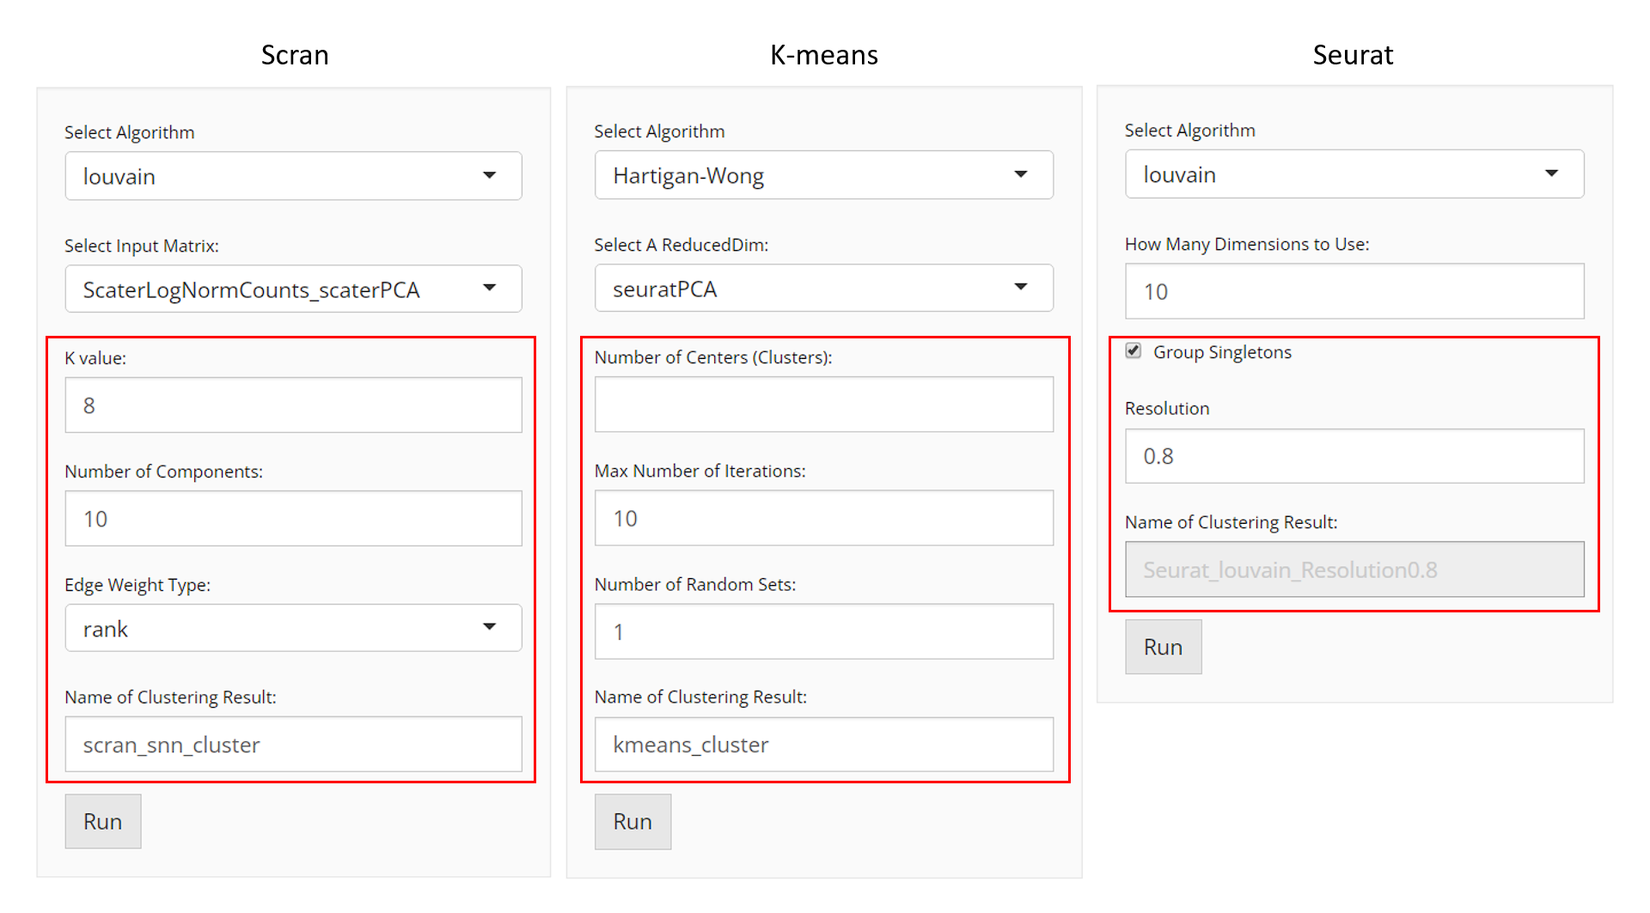Open K-means Hartigan-Wong algorithm dropdown
Viewport: 1650px width, 913px height.
click(823, 175)
